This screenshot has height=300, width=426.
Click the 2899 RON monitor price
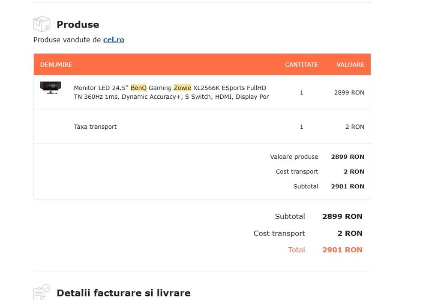[x=349, y=93]
